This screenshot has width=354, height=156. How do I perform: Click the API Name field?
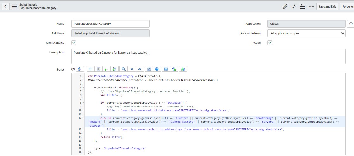coord(110,33)
